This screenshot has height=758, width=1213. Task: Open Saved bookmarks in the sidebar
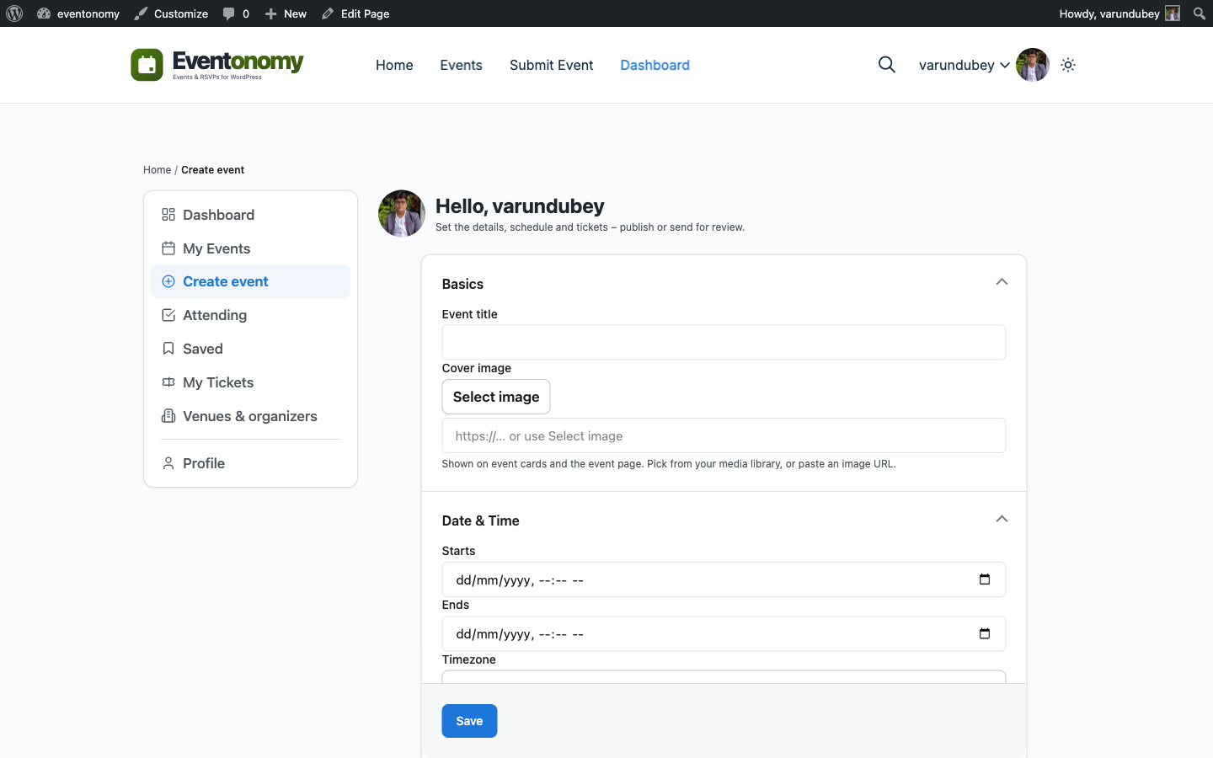(250, 349)
